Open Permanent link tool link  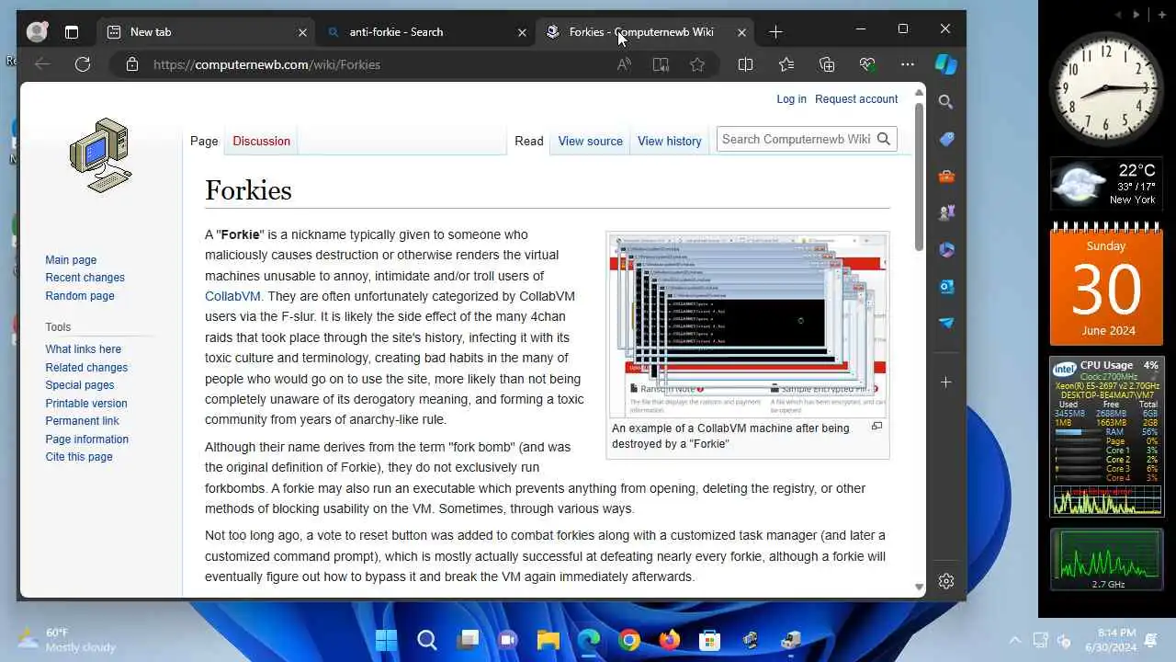[82, 421]
